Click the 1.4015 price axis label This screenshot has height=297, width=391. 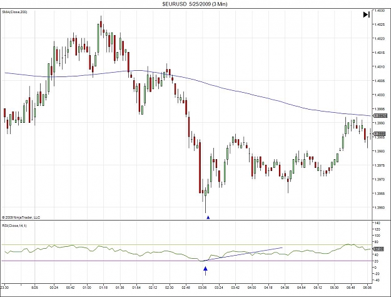[380, 53]
